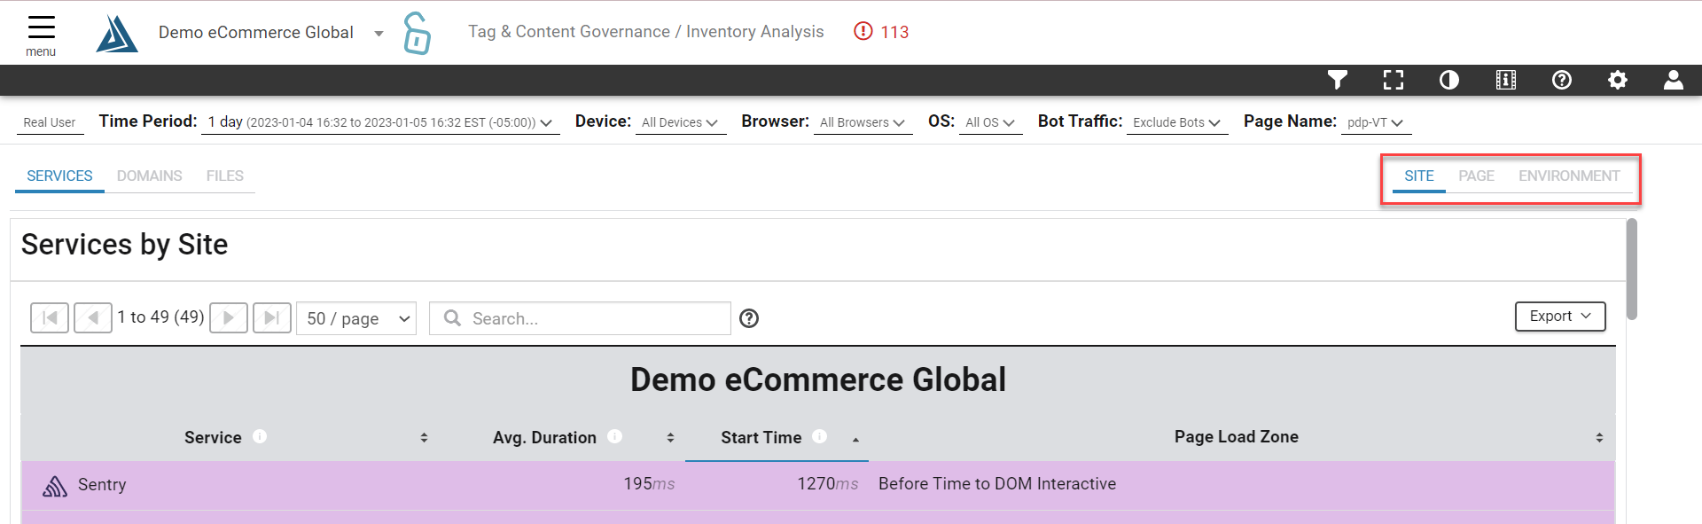This screenshot has width=1702, height=524.
Task: Click the Service column info icon
Action: click(260, 436)
